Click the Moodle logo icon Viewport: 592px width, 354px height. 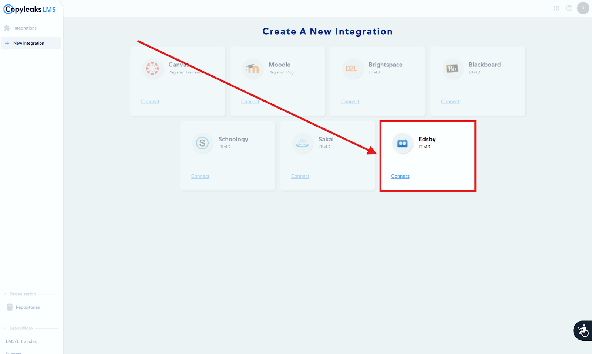(x=252, y=68)
